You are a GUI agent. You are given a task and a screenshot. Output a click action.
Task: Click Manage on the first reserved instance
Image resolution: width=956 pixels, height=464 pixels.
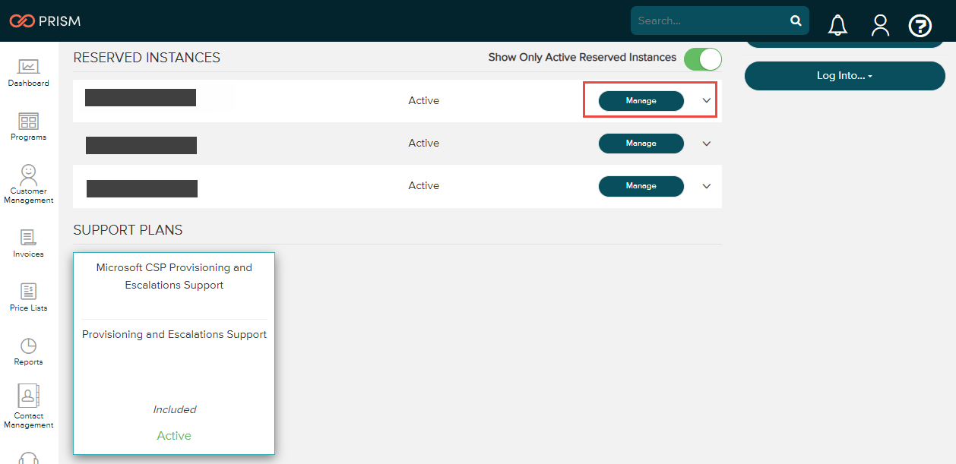pos(641,99)
